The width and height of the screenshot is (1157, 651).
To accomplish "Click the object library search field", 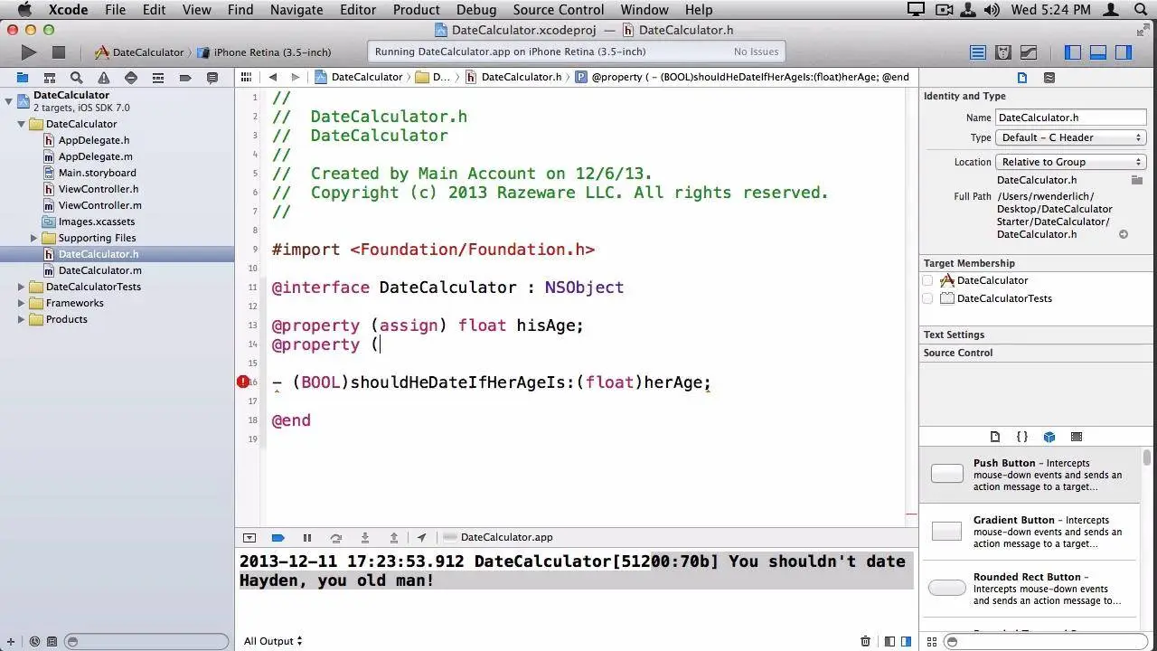I will pos(1047,641).
